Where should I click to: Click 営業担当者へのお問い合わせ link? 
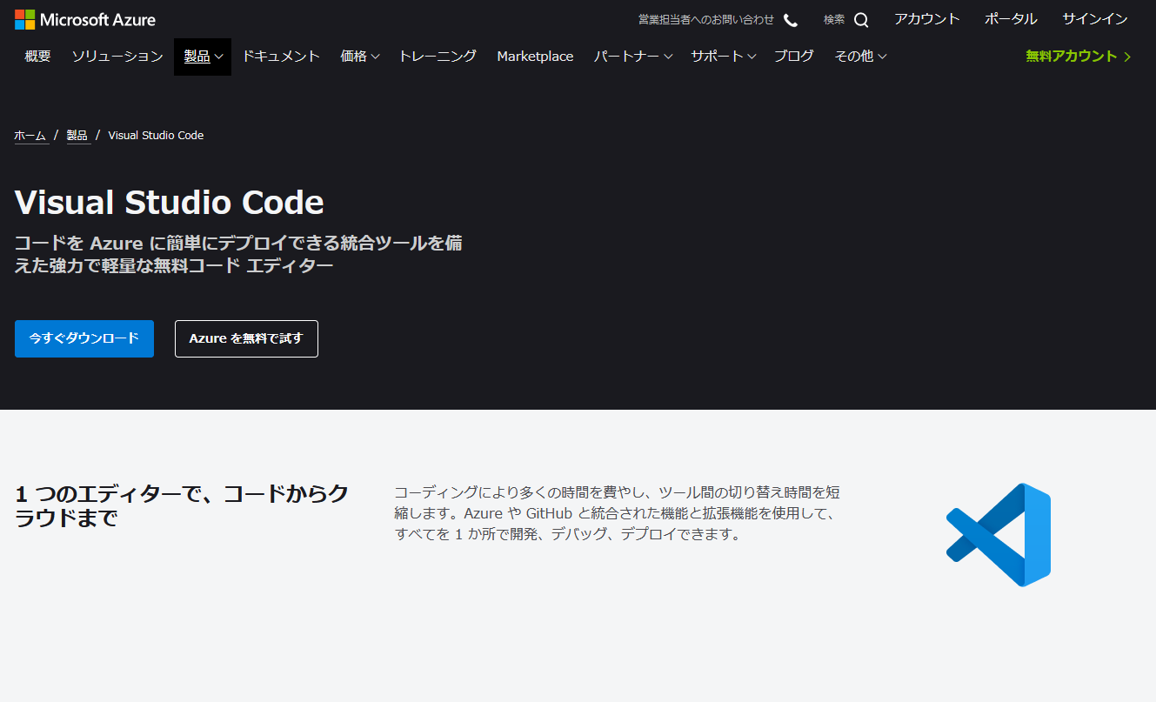(706, 20)
